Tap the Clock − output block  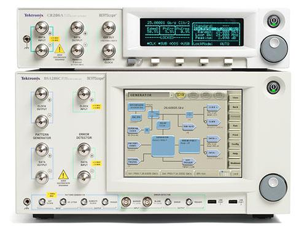(x=214, y=121)
